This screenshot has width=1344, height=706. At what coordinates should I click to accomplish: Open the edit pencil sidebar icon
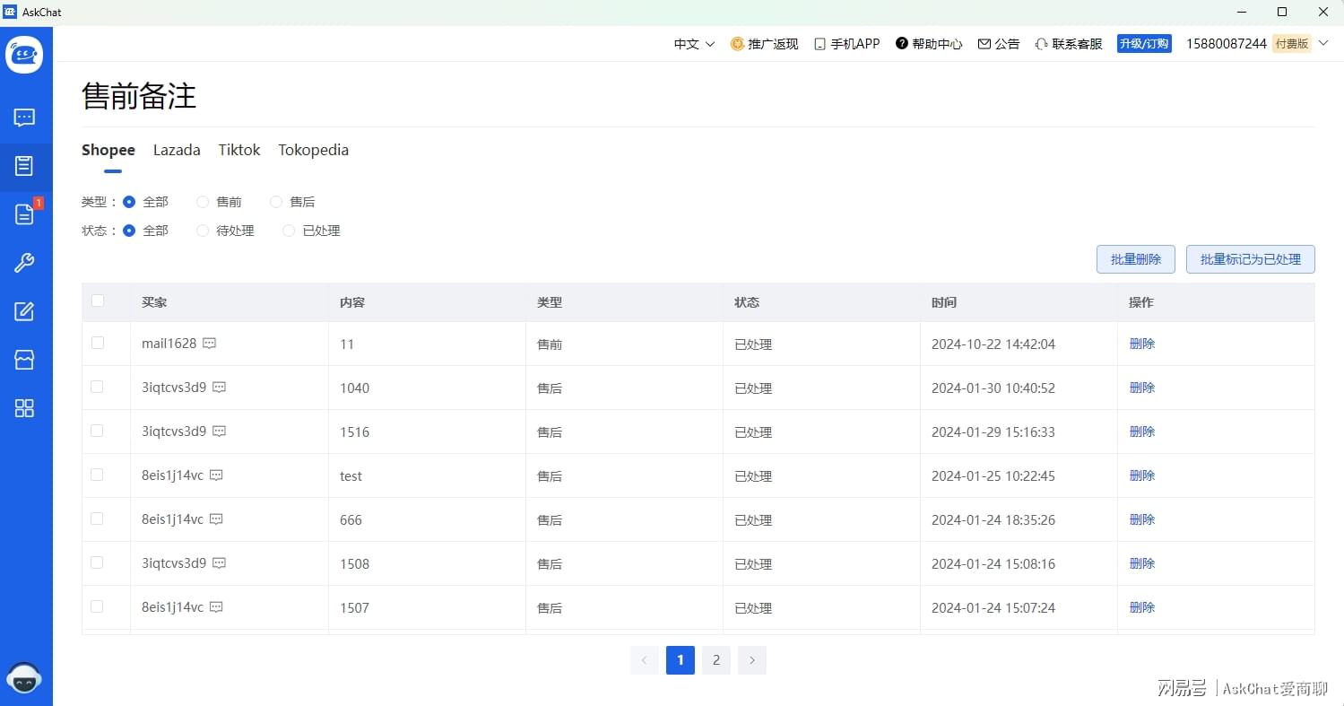24,311
